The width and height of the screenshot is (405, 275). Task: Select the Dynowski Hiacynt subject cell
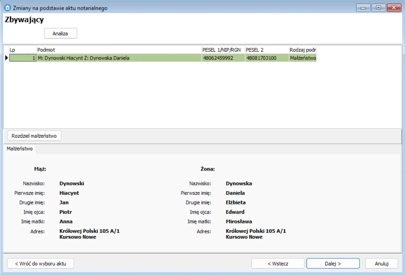coord(119,58)
